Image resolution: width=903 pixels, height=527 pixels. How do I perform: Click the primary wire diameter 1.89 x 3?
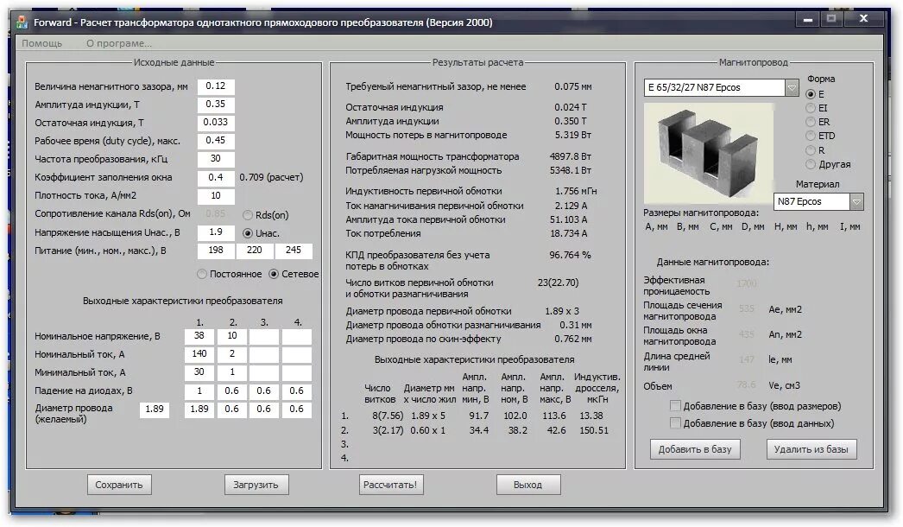click(x=562, y=311)
